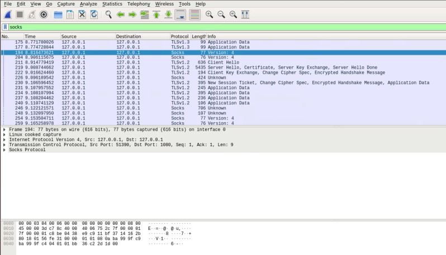
Task: Expand the Transmission Control Protocol node
Action: coord(4,145)
